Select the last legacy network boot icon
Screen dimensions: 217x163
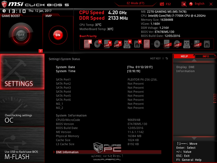coord(207,44)
